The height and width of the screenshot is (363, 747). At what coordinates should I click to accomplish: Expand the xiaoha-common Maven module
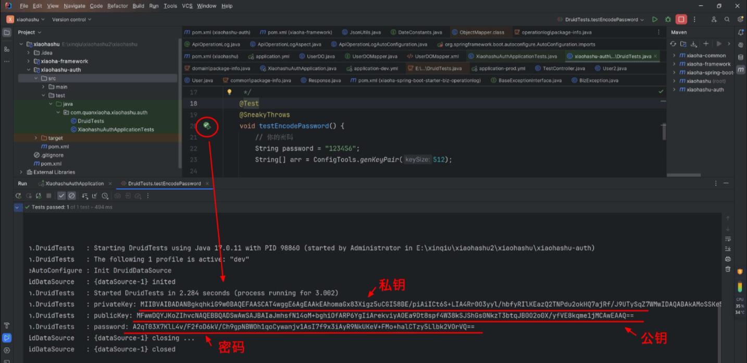(674, 56)
